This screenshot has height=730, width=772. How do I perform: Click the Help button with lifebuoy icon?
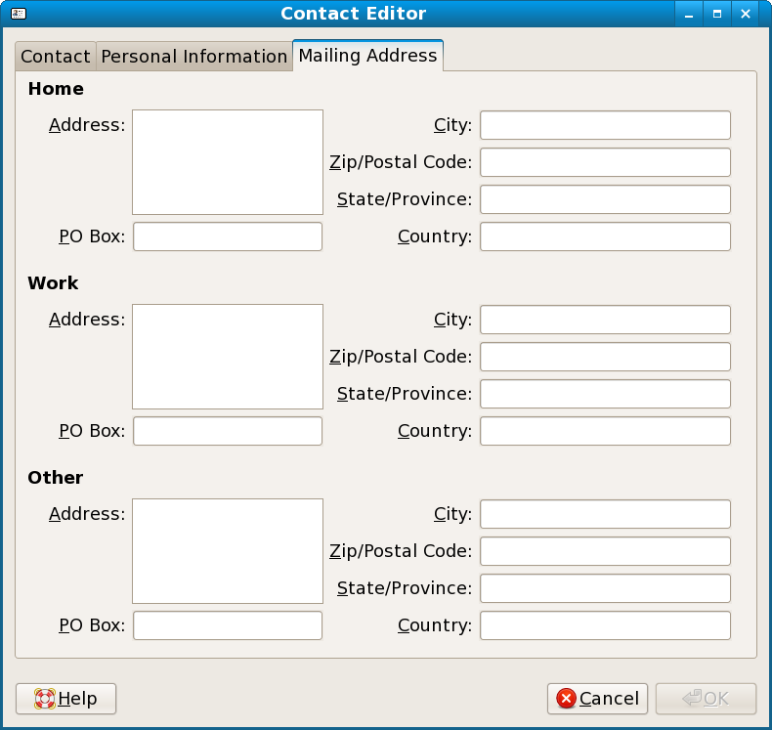click(x=66, y=699)
